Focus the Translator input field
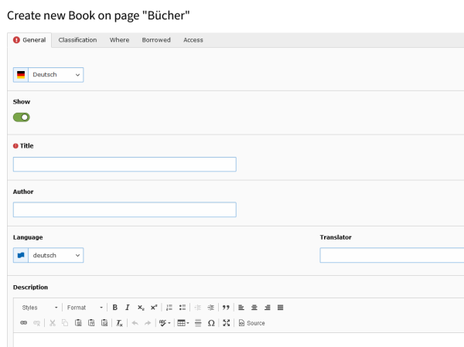 click(392, 255)
